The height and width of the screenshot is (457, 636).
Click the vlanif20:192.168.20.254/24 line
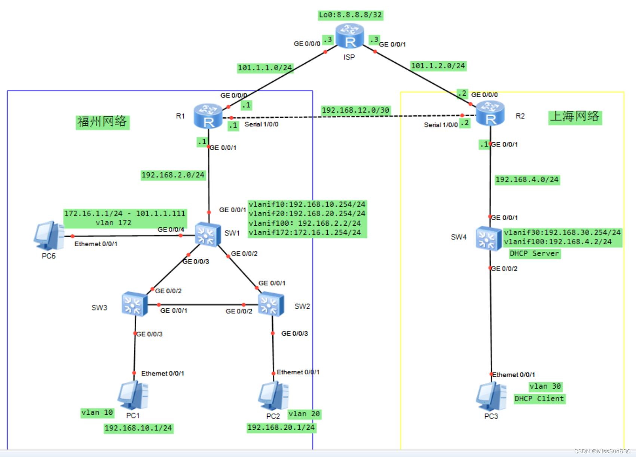coord(307,214)
